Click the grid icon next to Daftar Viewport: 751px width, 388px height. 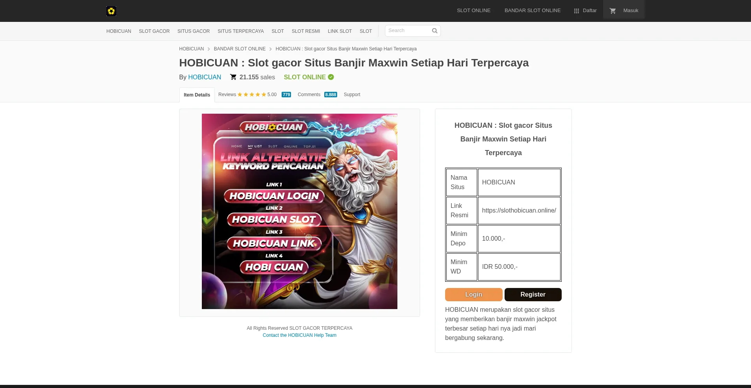577,11
